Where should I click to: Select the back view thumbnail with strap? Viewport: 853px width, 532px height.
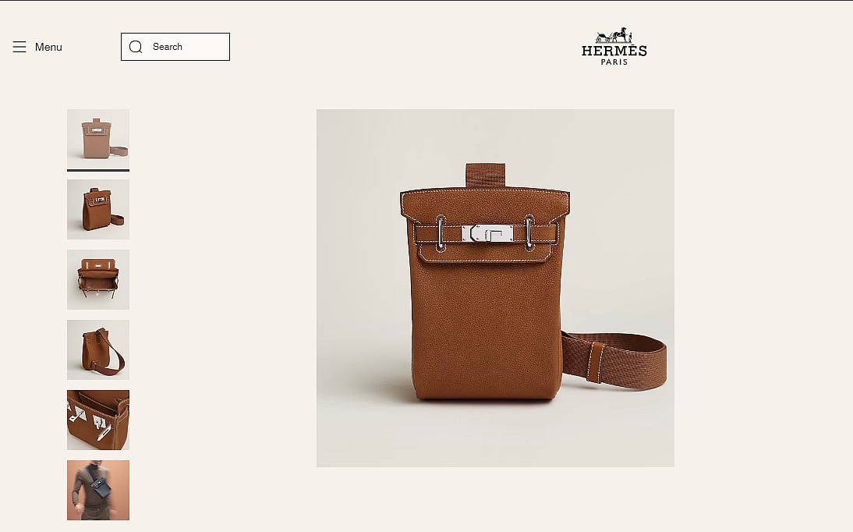(x=98, y=349)
